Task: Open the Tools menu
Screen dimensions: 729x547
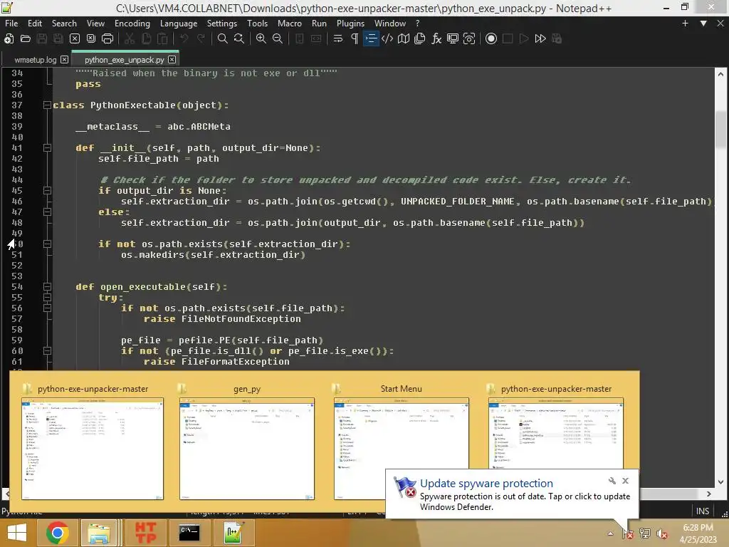Action: click(257, 24)
